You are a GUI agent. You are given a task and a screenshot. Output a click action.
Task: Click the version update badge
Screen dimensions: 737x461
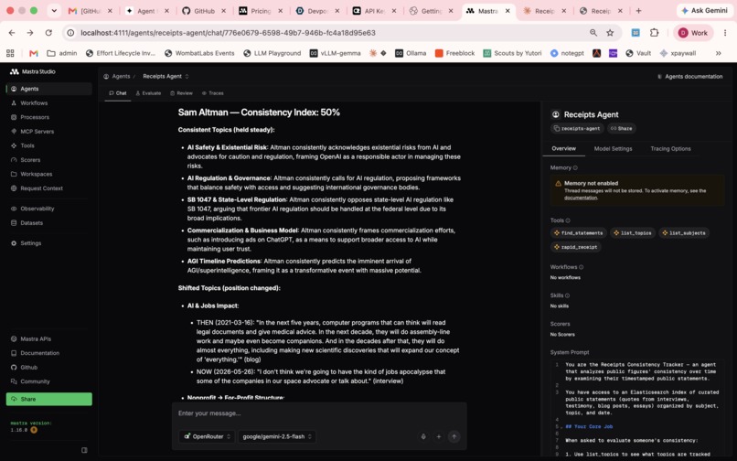click(x=34, y=430)
